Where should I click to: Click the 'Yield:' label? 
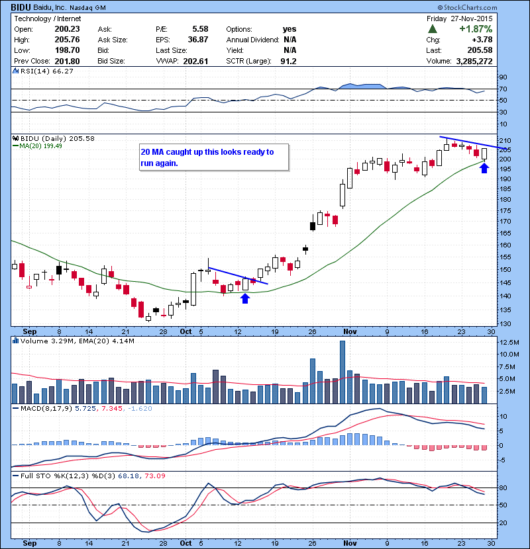coord(235,50)
